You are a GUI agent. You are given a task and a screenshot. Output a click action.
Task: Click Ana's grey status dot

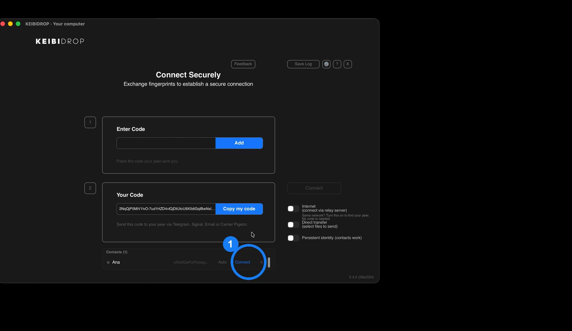[x=108, y=263]
